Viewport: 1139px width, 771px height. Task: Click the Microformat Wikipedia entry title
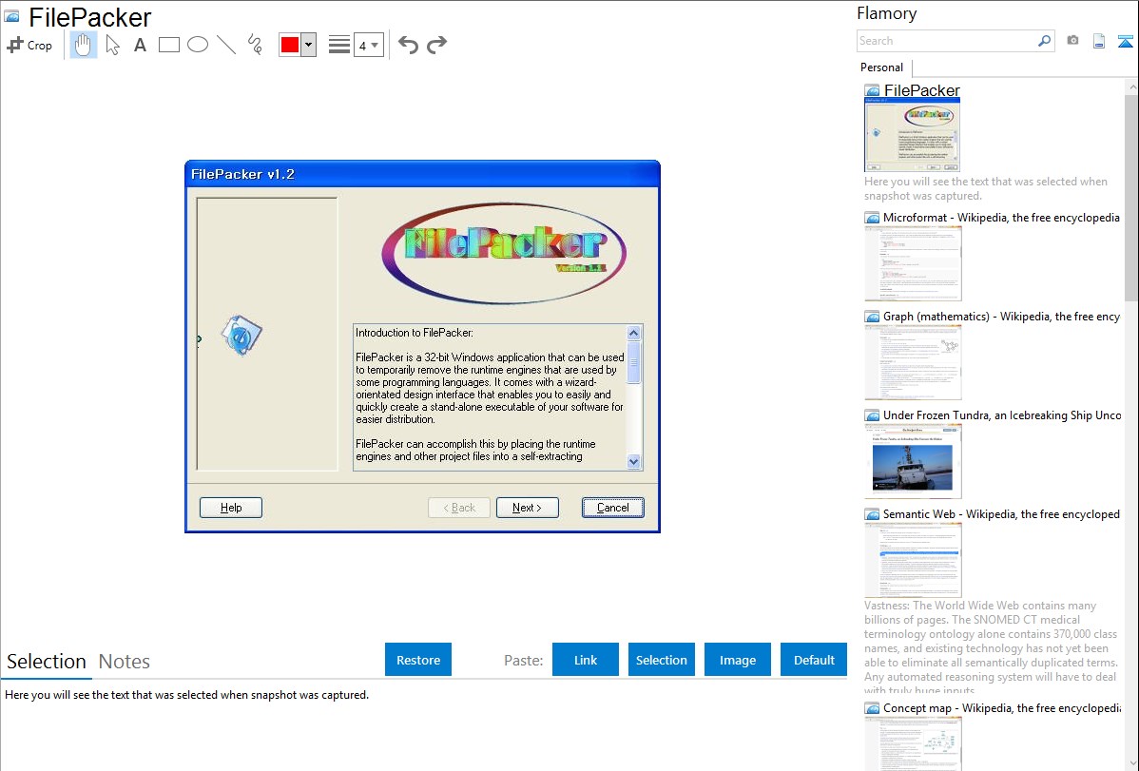1001,218
